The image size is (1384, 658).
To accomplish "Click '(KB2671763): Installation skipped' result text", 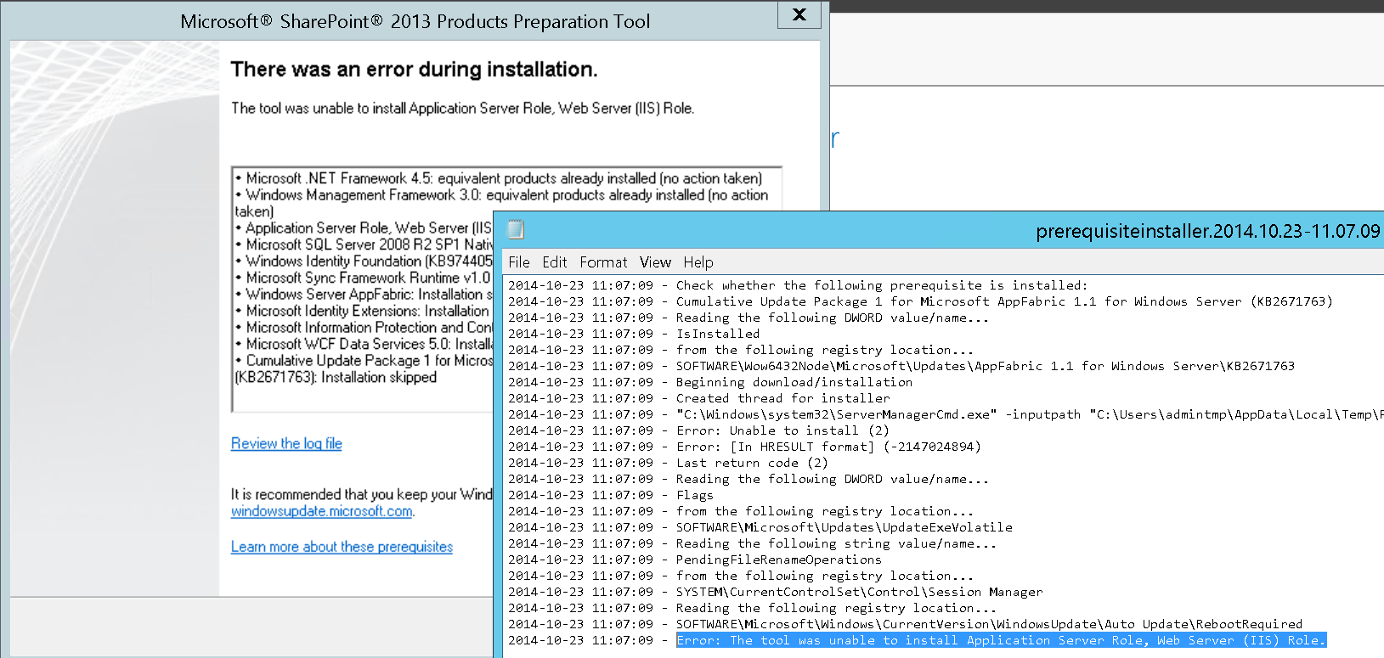I will pos(336,377).
